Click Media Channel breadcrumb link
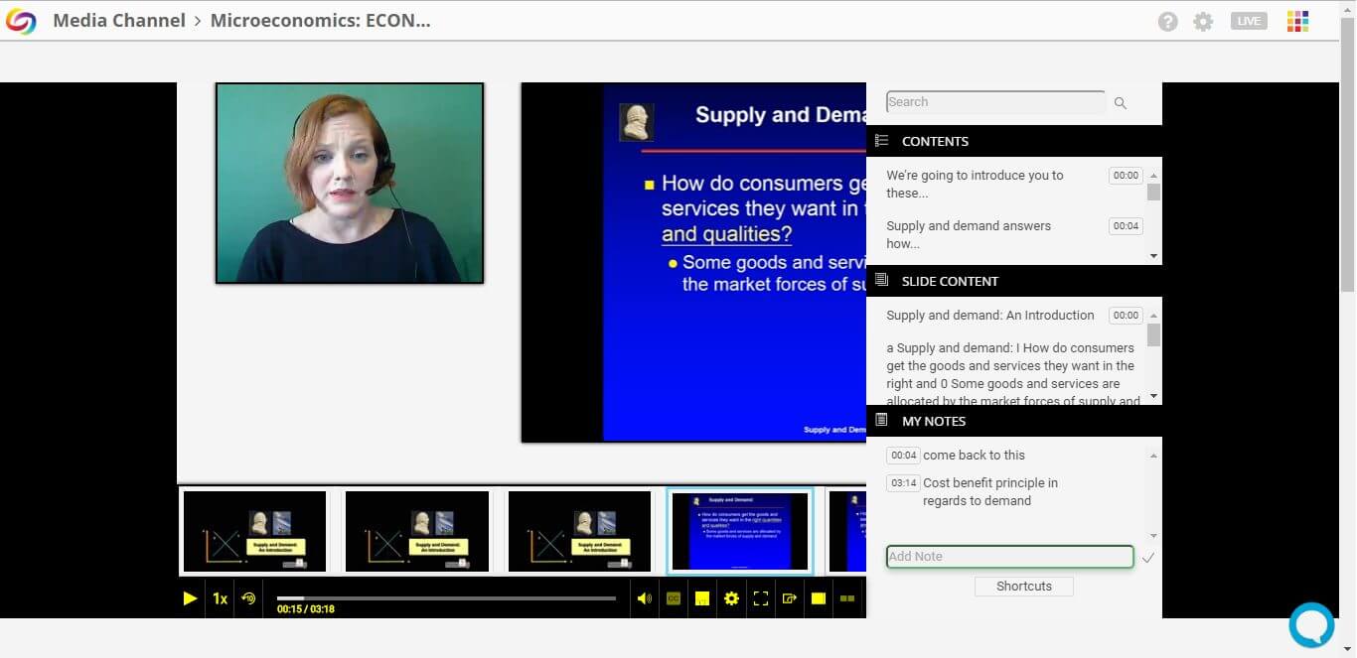This screenshot has width=1357, height=658. coord(119,21)
